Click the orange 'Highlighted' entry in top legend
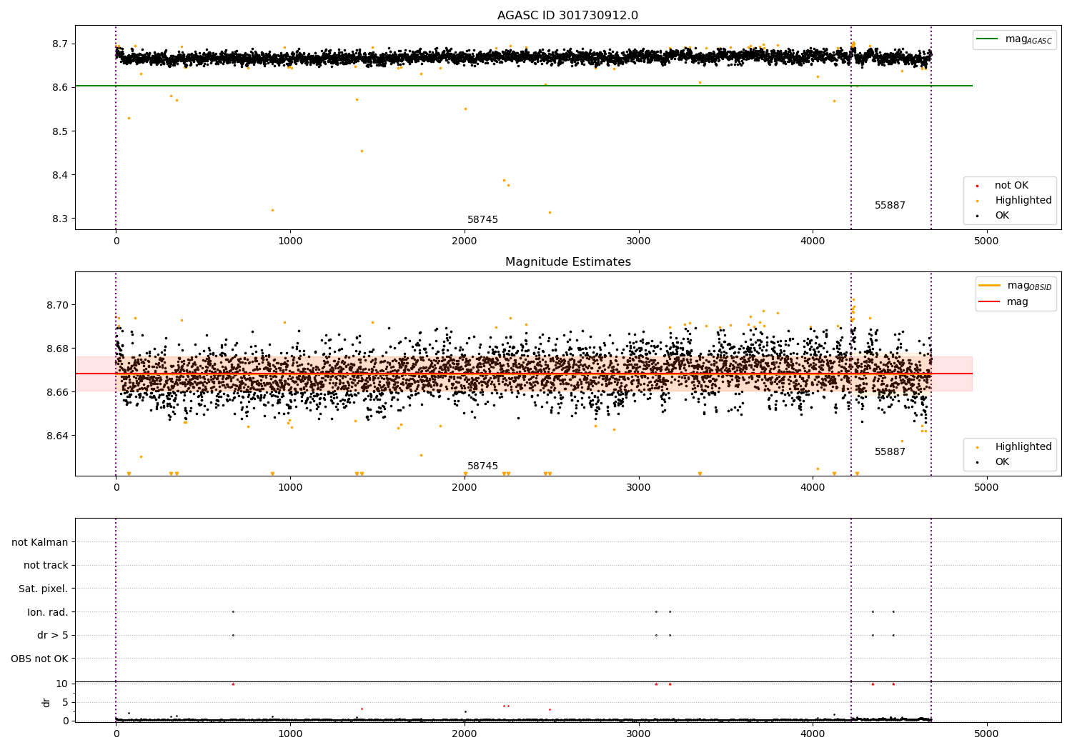The height and width of the screenshot is (750, 1072). click(x=1023, y=201)
